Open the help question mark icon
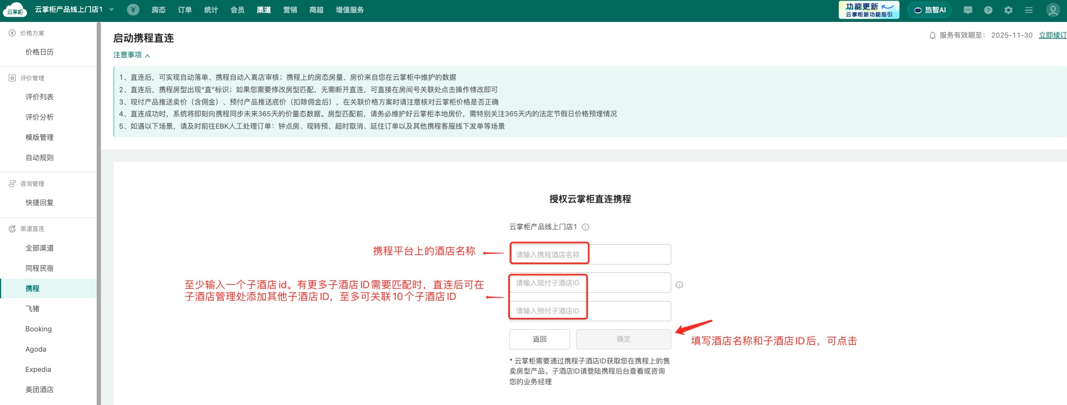The height and width of the screenshot is (405, 1067). point(988,10)
